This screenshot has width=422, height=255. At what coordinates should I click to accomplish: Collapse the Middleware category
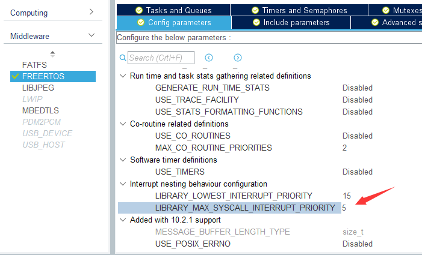pyautogui.click(x=92, y=35)
